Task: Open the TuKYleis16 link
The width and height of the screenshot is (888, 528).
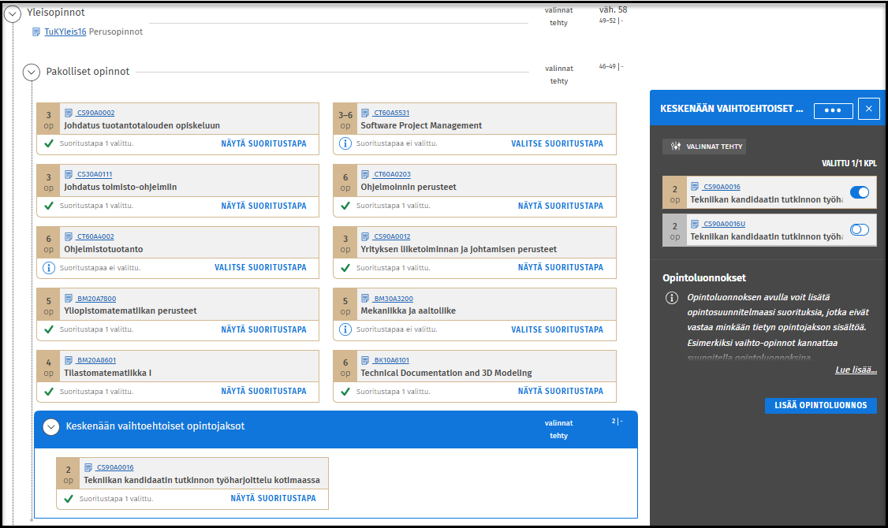Action: tap(65, 32)
